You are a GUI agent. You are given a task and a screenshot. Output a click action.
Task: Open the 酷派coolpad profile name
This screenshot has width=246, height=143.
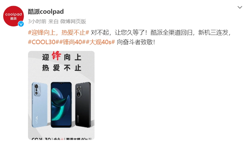pos(46,11)
